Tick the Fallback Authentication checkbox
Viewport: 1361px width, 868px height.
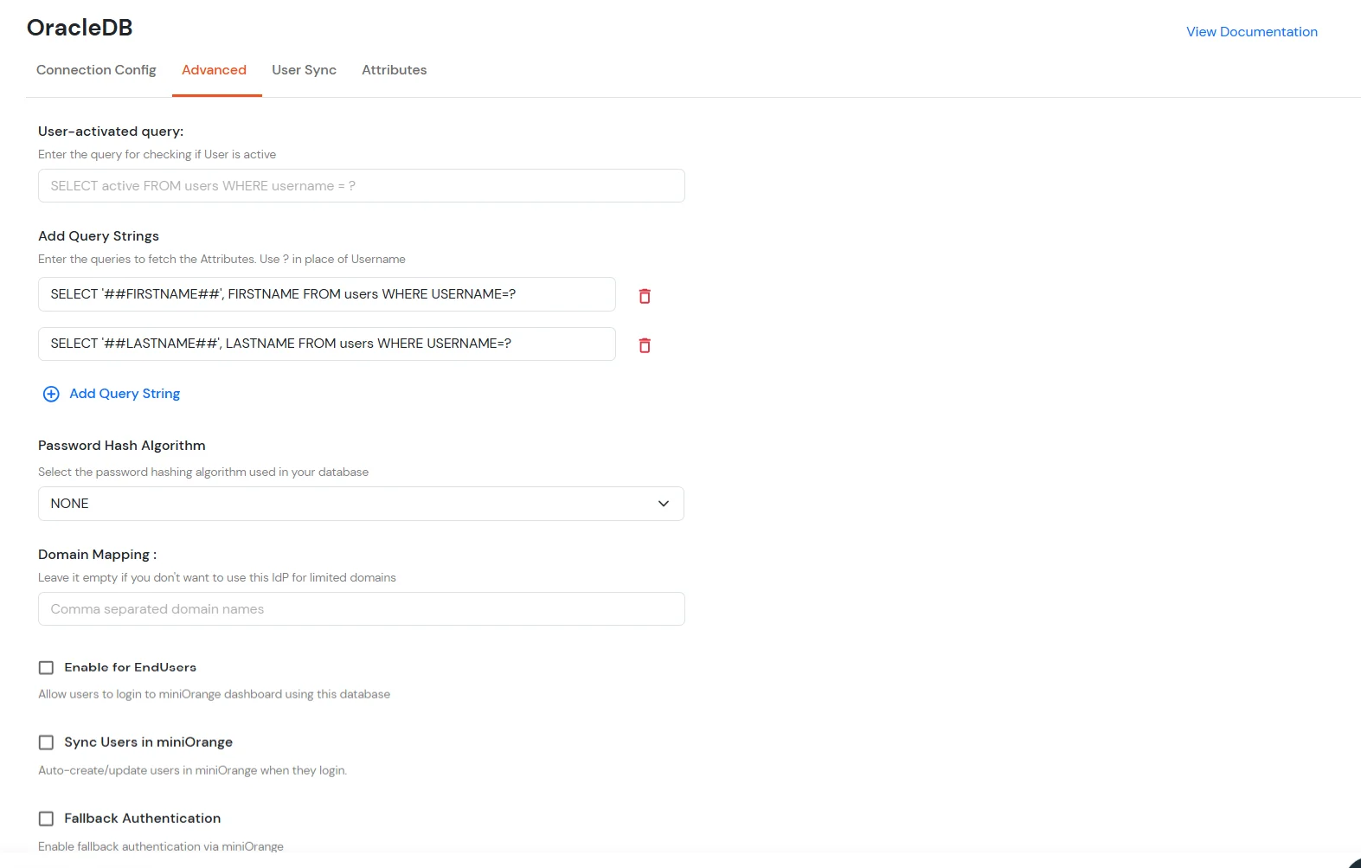coord(47,819)
